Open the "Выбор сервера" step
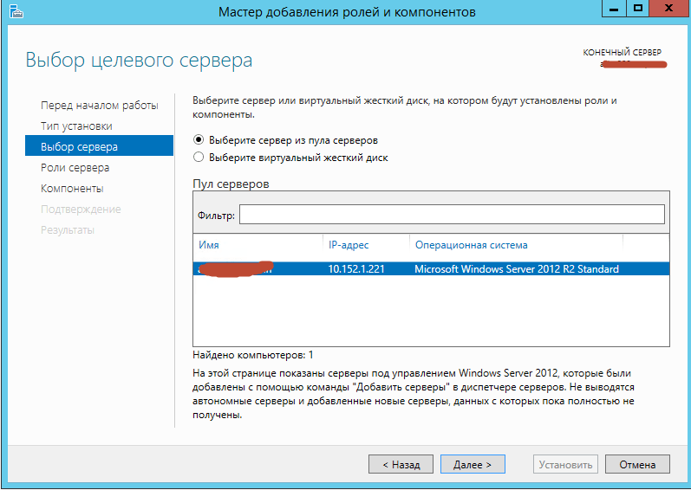 tap(99, 146)
